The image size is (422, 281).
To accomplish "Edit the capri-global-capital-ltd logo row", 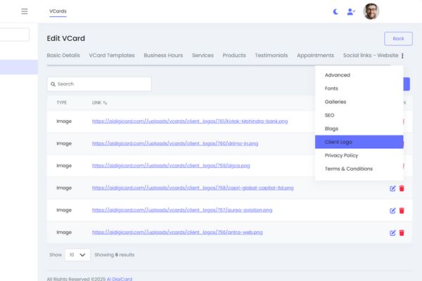I will (392, 188).
